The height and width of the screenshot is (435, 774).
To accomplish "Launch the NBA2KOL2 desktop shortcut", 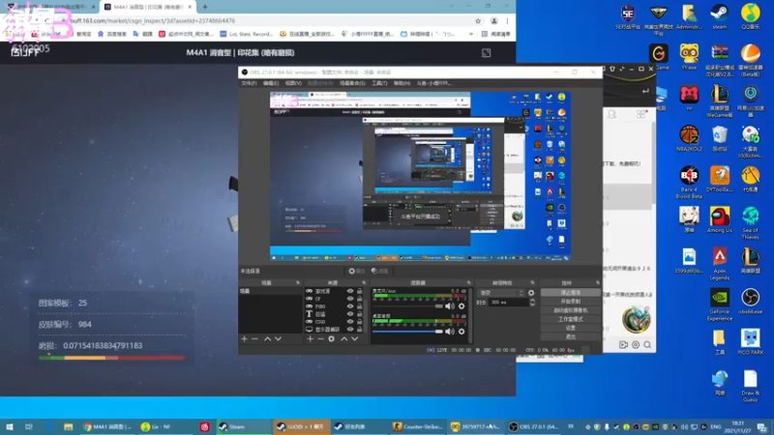I will click(x=689, y=138).
